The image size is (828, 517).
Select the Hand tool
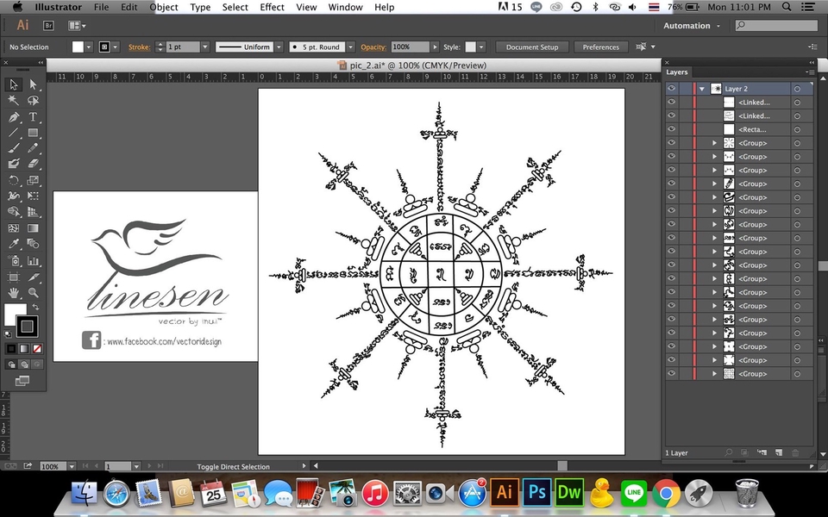point(14,292)
